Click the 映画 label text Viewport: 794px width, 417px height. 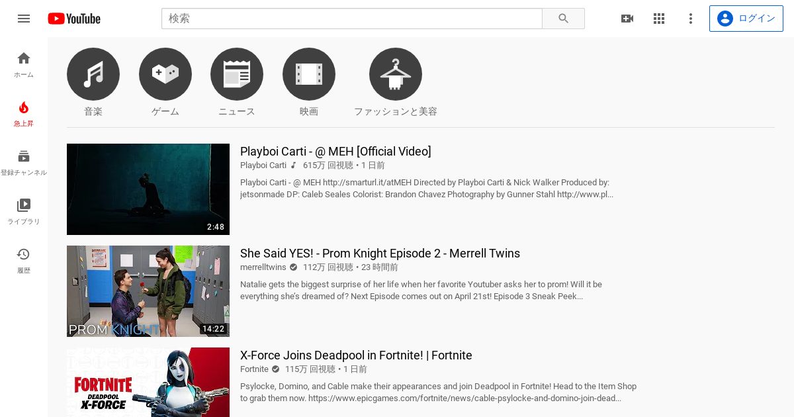click(x=309, y=112)
